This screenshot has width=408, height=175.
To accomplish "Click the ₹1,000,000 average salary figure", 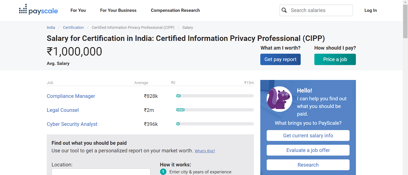I will [x=74, y=51].
